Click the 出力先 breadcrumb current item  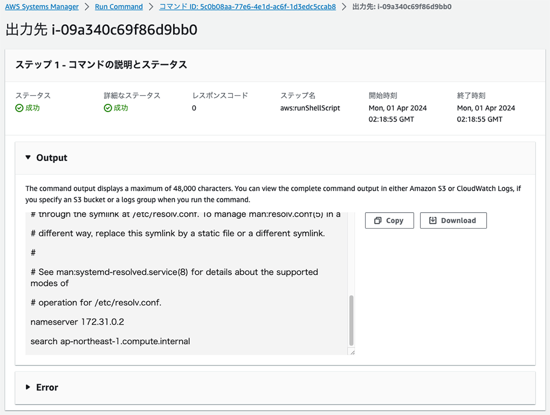point(402,7)
